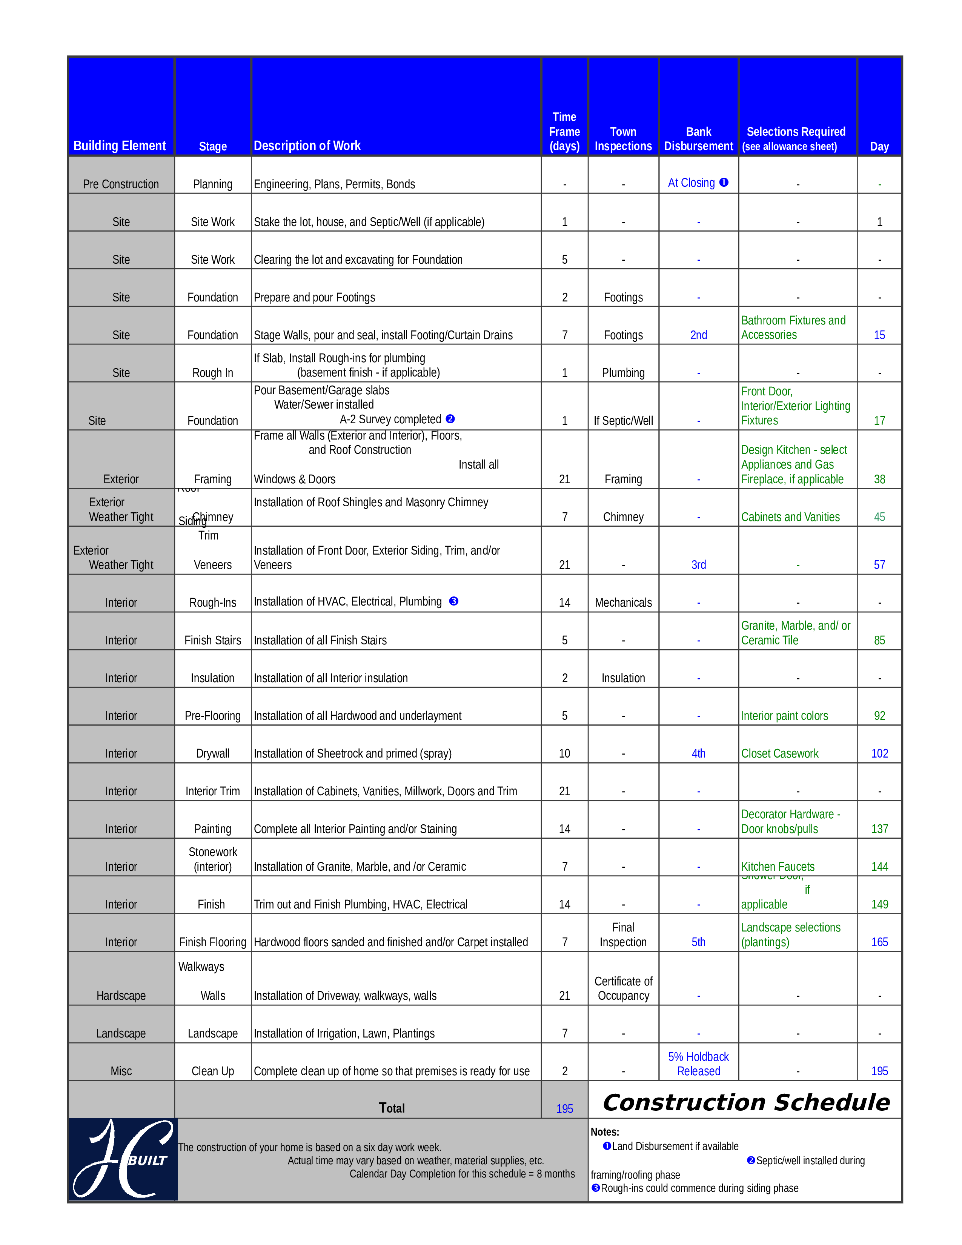962x1245 pixels.
Task: Click 'Prepare and pour Footings'
Action: pos(314,297)
